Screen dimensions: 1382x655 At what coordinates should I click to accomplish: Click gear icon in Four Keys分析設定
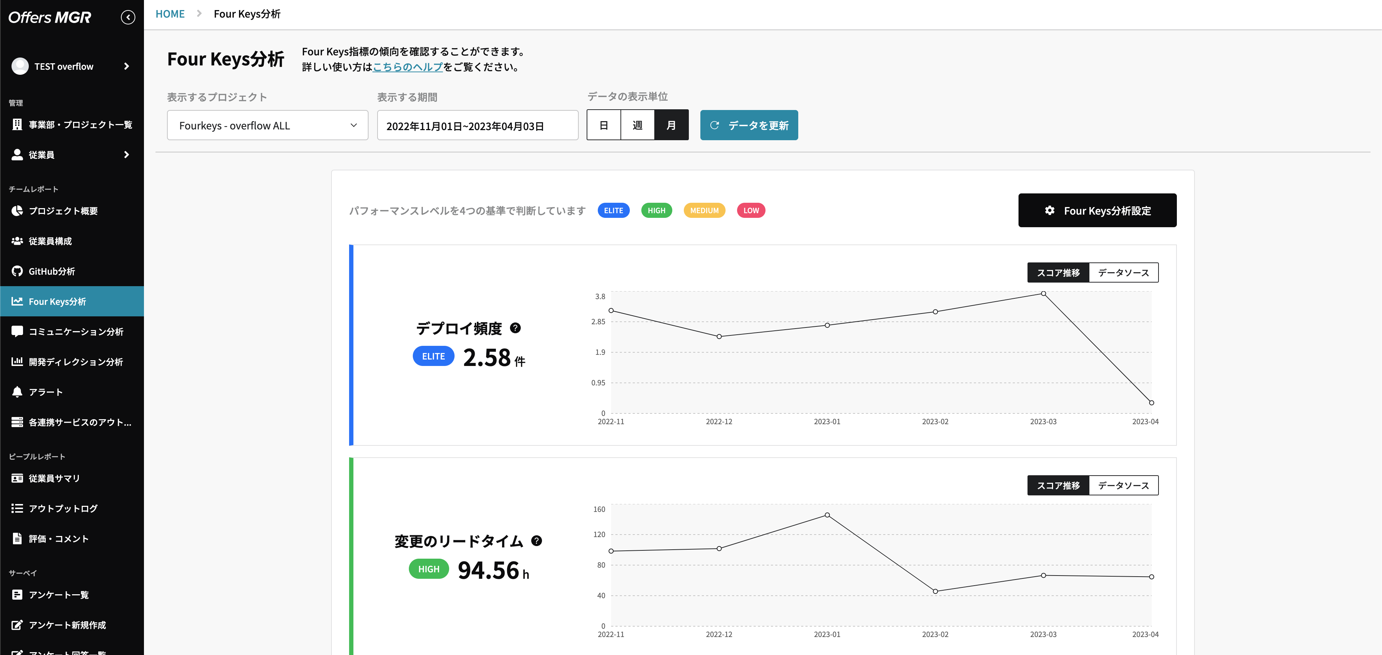1049,211
